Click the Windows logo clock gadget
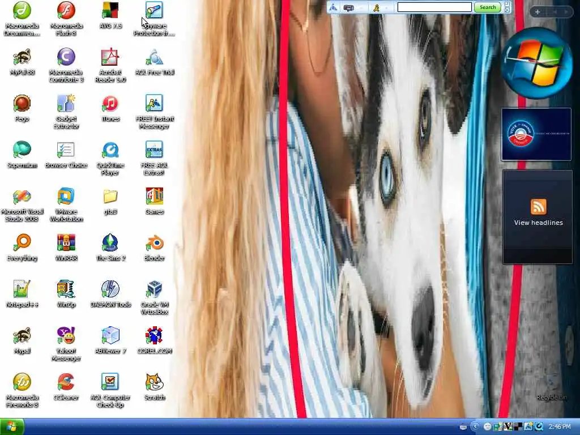The width and height of the screenshot is (580, 435). tap(537, 63)
